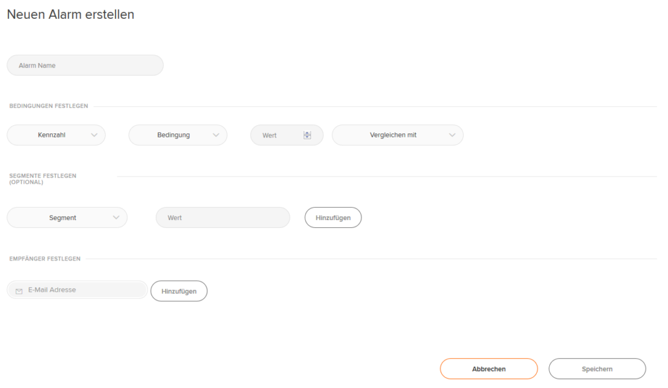668x388 pixels.
Task: Decrease Wert with the stepper down arrow
Action: pos(307,137)
